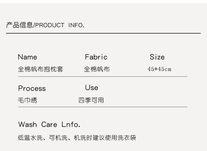Click the PRODUCT INFO. heading text
Viewport: 207px width, 151px height.
[59, 25]
